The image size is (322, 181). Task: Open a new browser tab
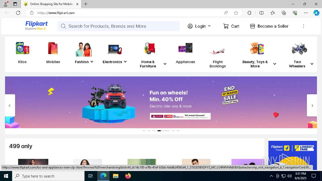pyautogui.click(x=86, y=4)
